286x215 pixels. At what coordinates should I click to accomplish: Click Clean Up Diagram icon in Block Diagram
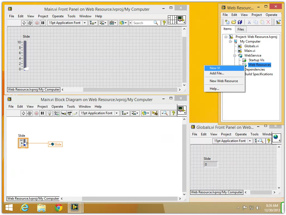pos(155,113)
